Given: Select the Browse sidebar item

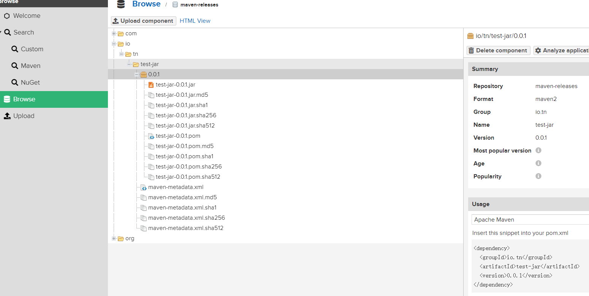Looking at the screenshot, I should pos(54,99).
